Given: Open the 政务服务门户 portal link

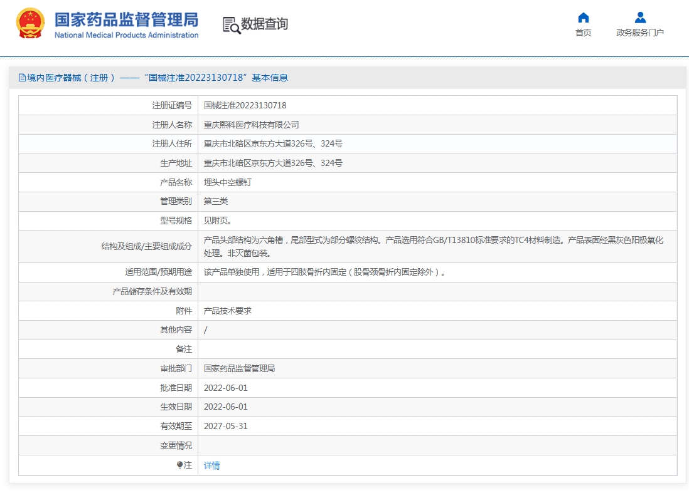Looking at the screenshot, I should click(x=640, y=33).
